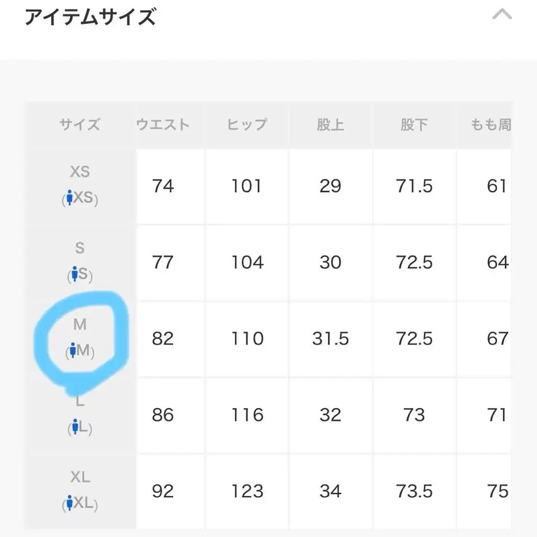The height and width of the screenshot is (537, 537).
Task: Click the XL size label
Action: click(x=81, y=477)
